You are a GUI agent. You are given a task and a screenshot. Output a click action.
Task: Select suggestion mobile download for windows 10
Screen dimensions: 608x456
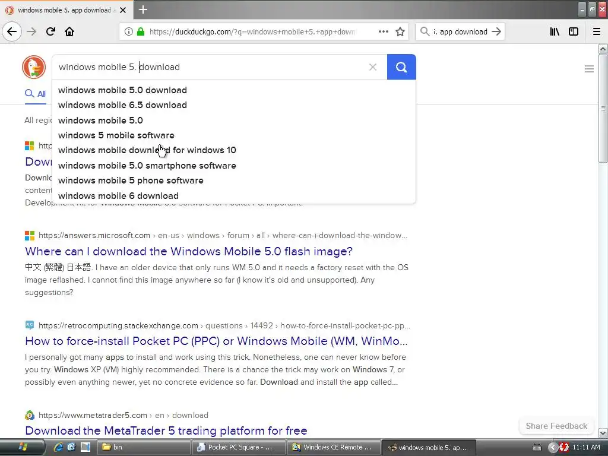click(234, 150)
